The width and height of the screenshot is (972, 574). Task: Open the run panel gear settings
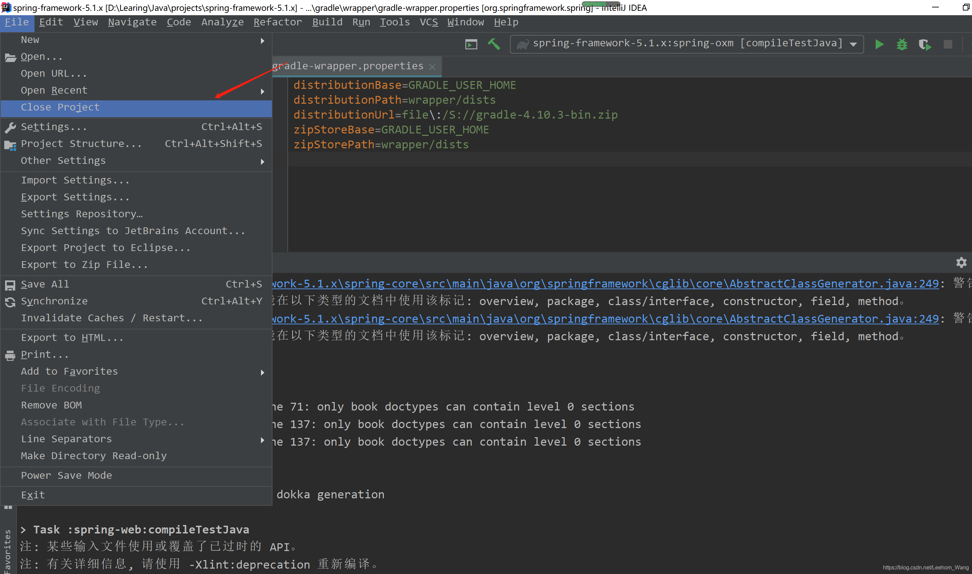point(961,263)
